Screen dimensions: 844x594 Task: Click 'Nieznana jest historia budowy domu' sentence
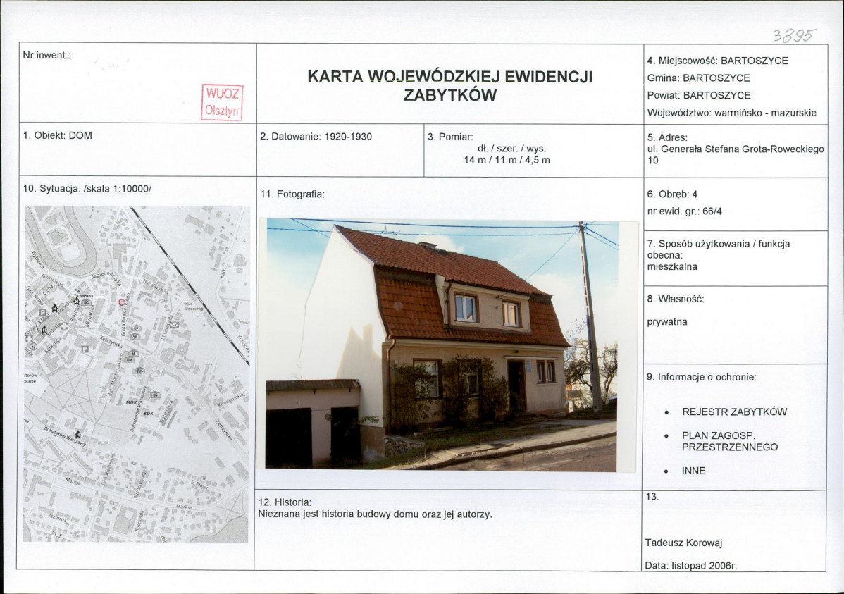pos(376,514)
